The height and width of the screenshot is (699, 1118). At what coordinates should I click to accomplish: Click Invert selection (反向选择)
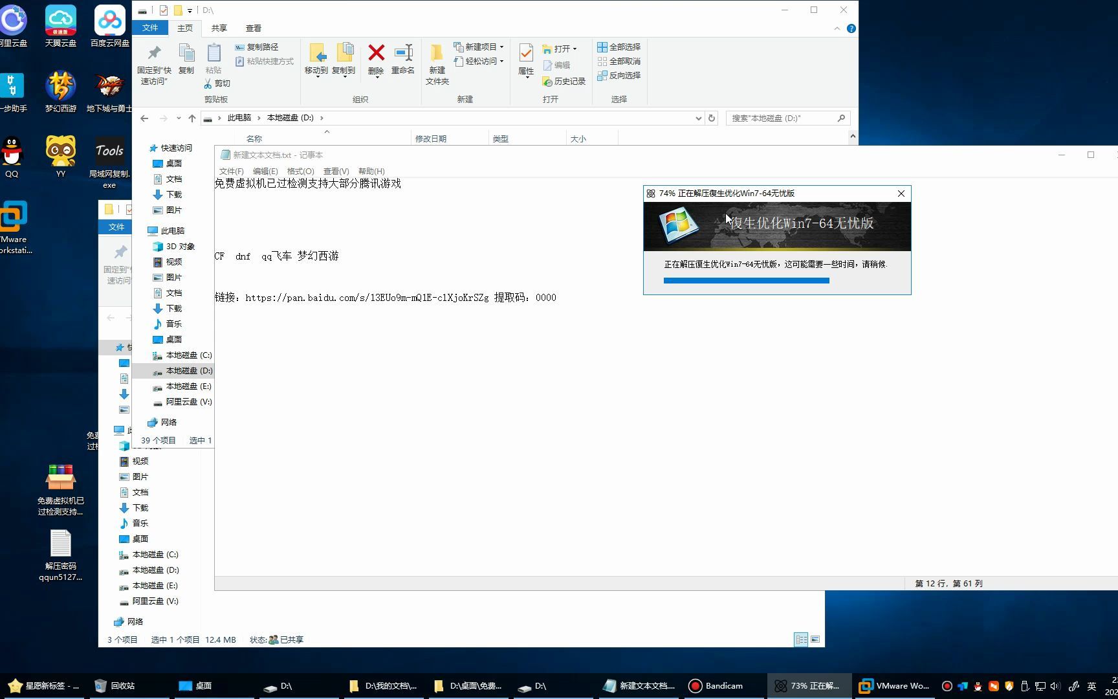(x=619, y=75)
